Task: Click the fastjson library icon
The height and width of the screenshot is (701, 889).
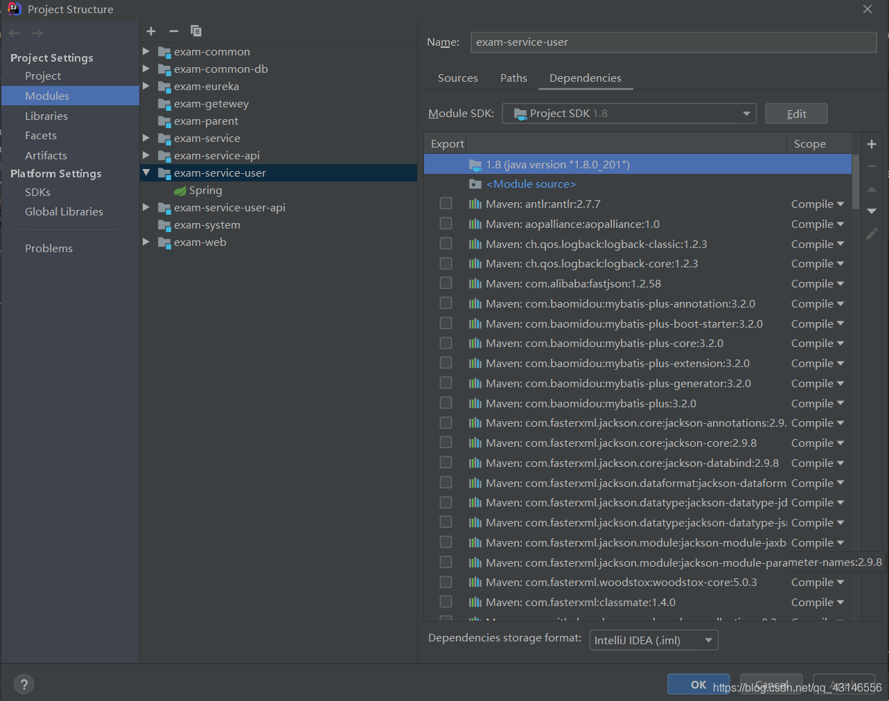Action: click(x=475, y=284)
